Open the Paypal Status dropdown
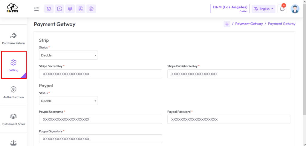Image resolution: width=306 pixels, height=146 pixels. tap(68, 101)
